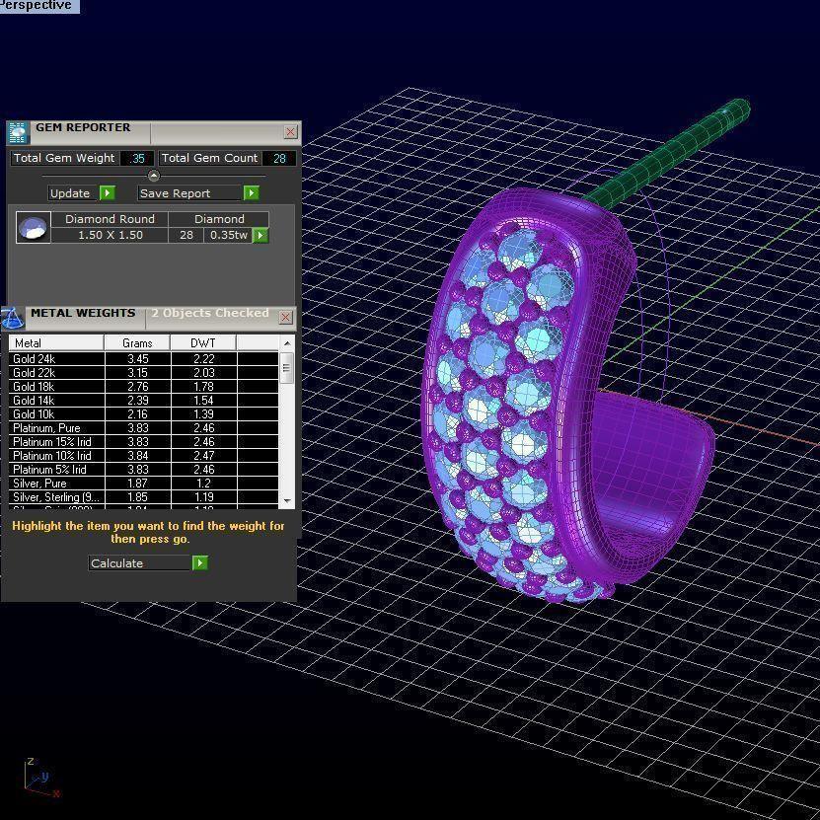This screenshot has height=820, width=820.
Task: Click the XYZ axis indicator icon
Action: tap(39, 779)
